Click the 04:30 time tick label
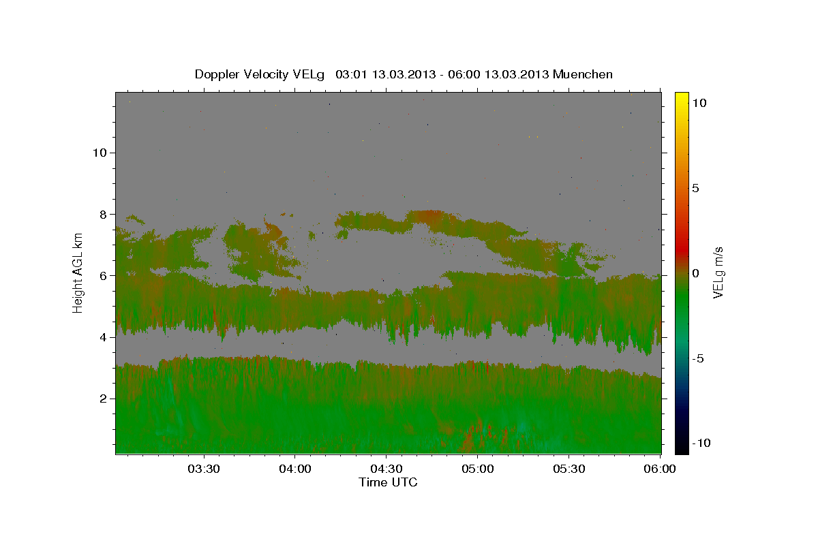The height and width of the screenshot is (545, 818). pyautogui.click(x=387, y=469)
